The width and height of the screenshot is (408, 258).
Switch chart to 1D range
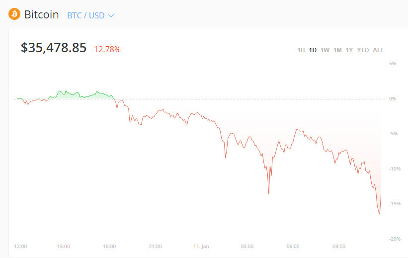(x=313, y=50)
